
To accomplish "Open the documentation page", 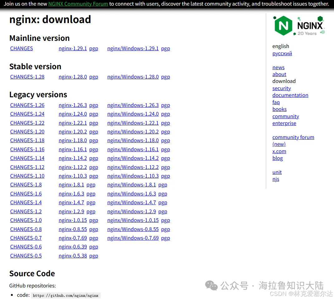I will pyautogui.click(x=290, y=95).
